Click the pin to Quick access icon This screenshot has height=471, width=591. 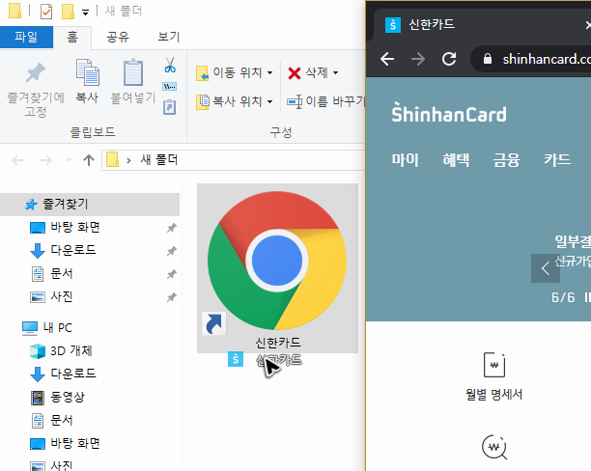pyautogui.click(x=36, y=89)
